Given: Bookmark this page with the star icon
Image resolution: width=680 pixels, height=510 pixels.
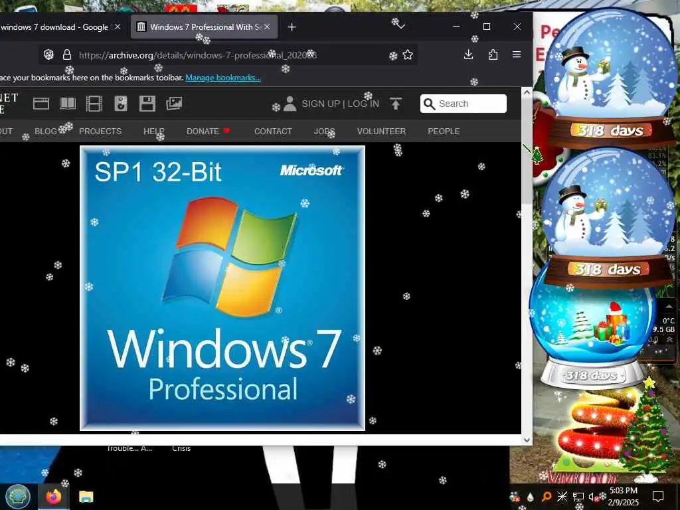Looking at the screenshot, I should 408,54.
